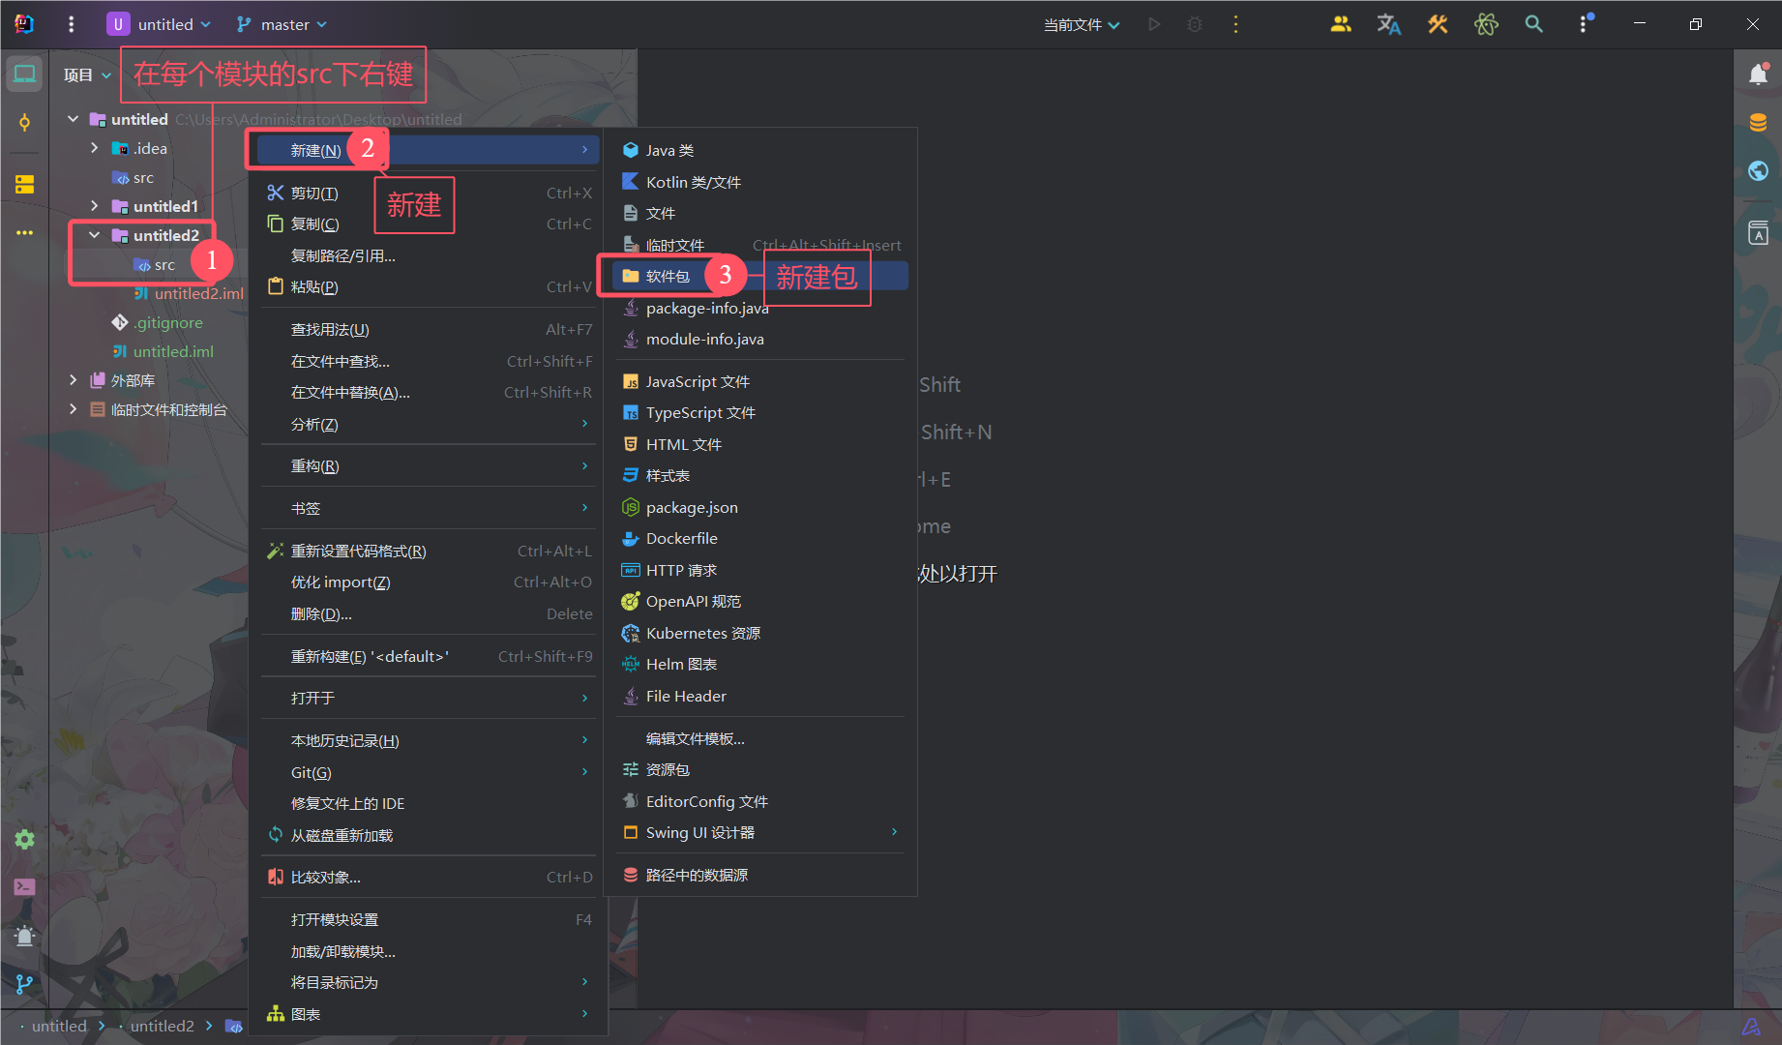Screen dimensions: 1782x1045
Task: Open the Database tool window icon
Action: coord(1758,123)
